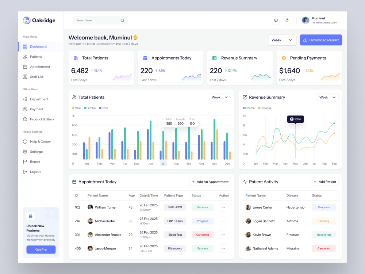Toggle the Income legend item

pyautogui.click(x=249, y=108)
